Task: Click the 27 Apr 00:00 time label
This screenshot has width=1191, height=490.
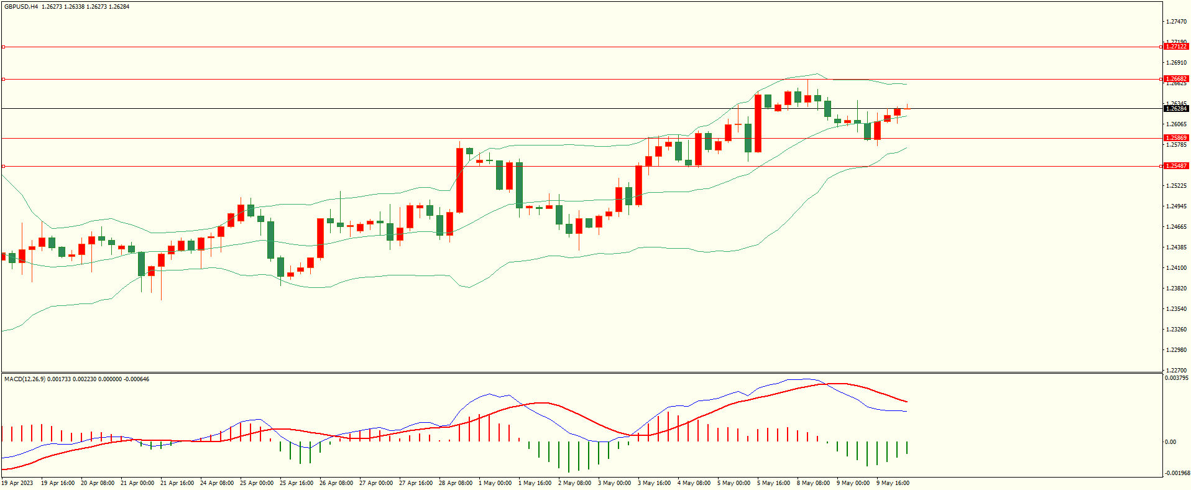Action: point(376,483)
